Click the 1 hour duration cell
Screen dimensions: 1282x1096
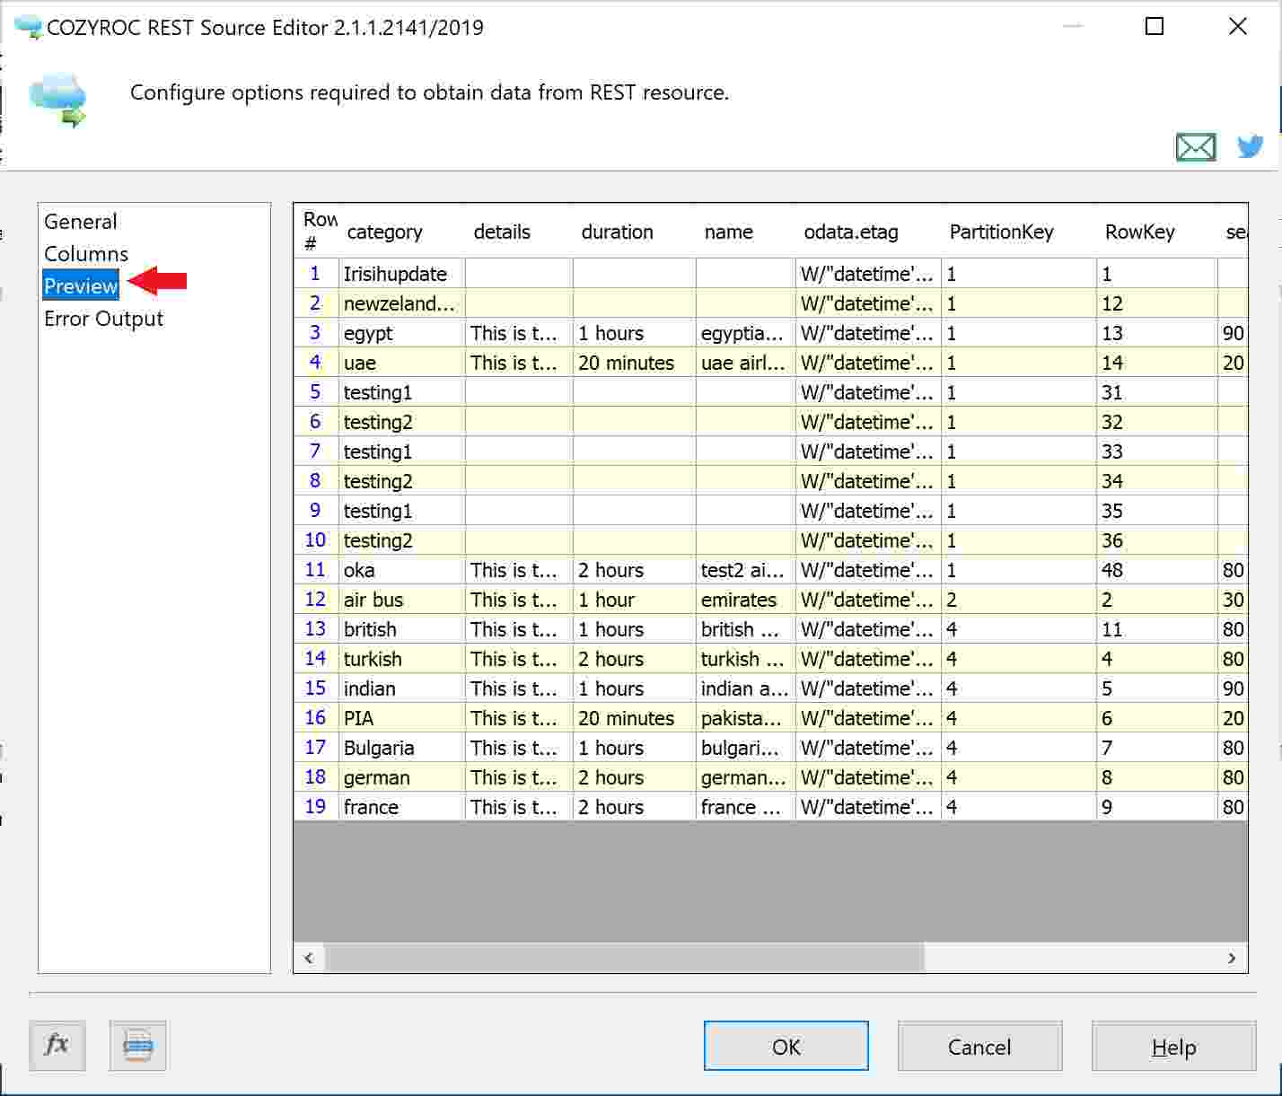635,600
